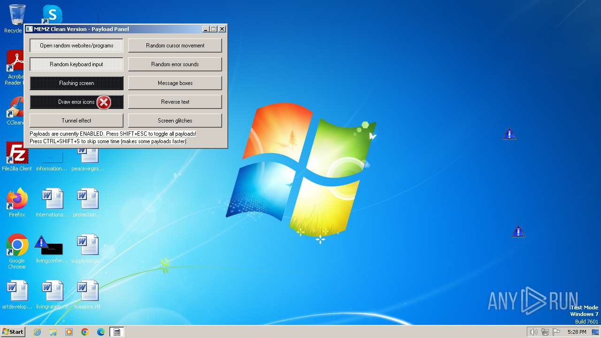
Task: Disable the Draw error icons payload
Action: (77, 102)
